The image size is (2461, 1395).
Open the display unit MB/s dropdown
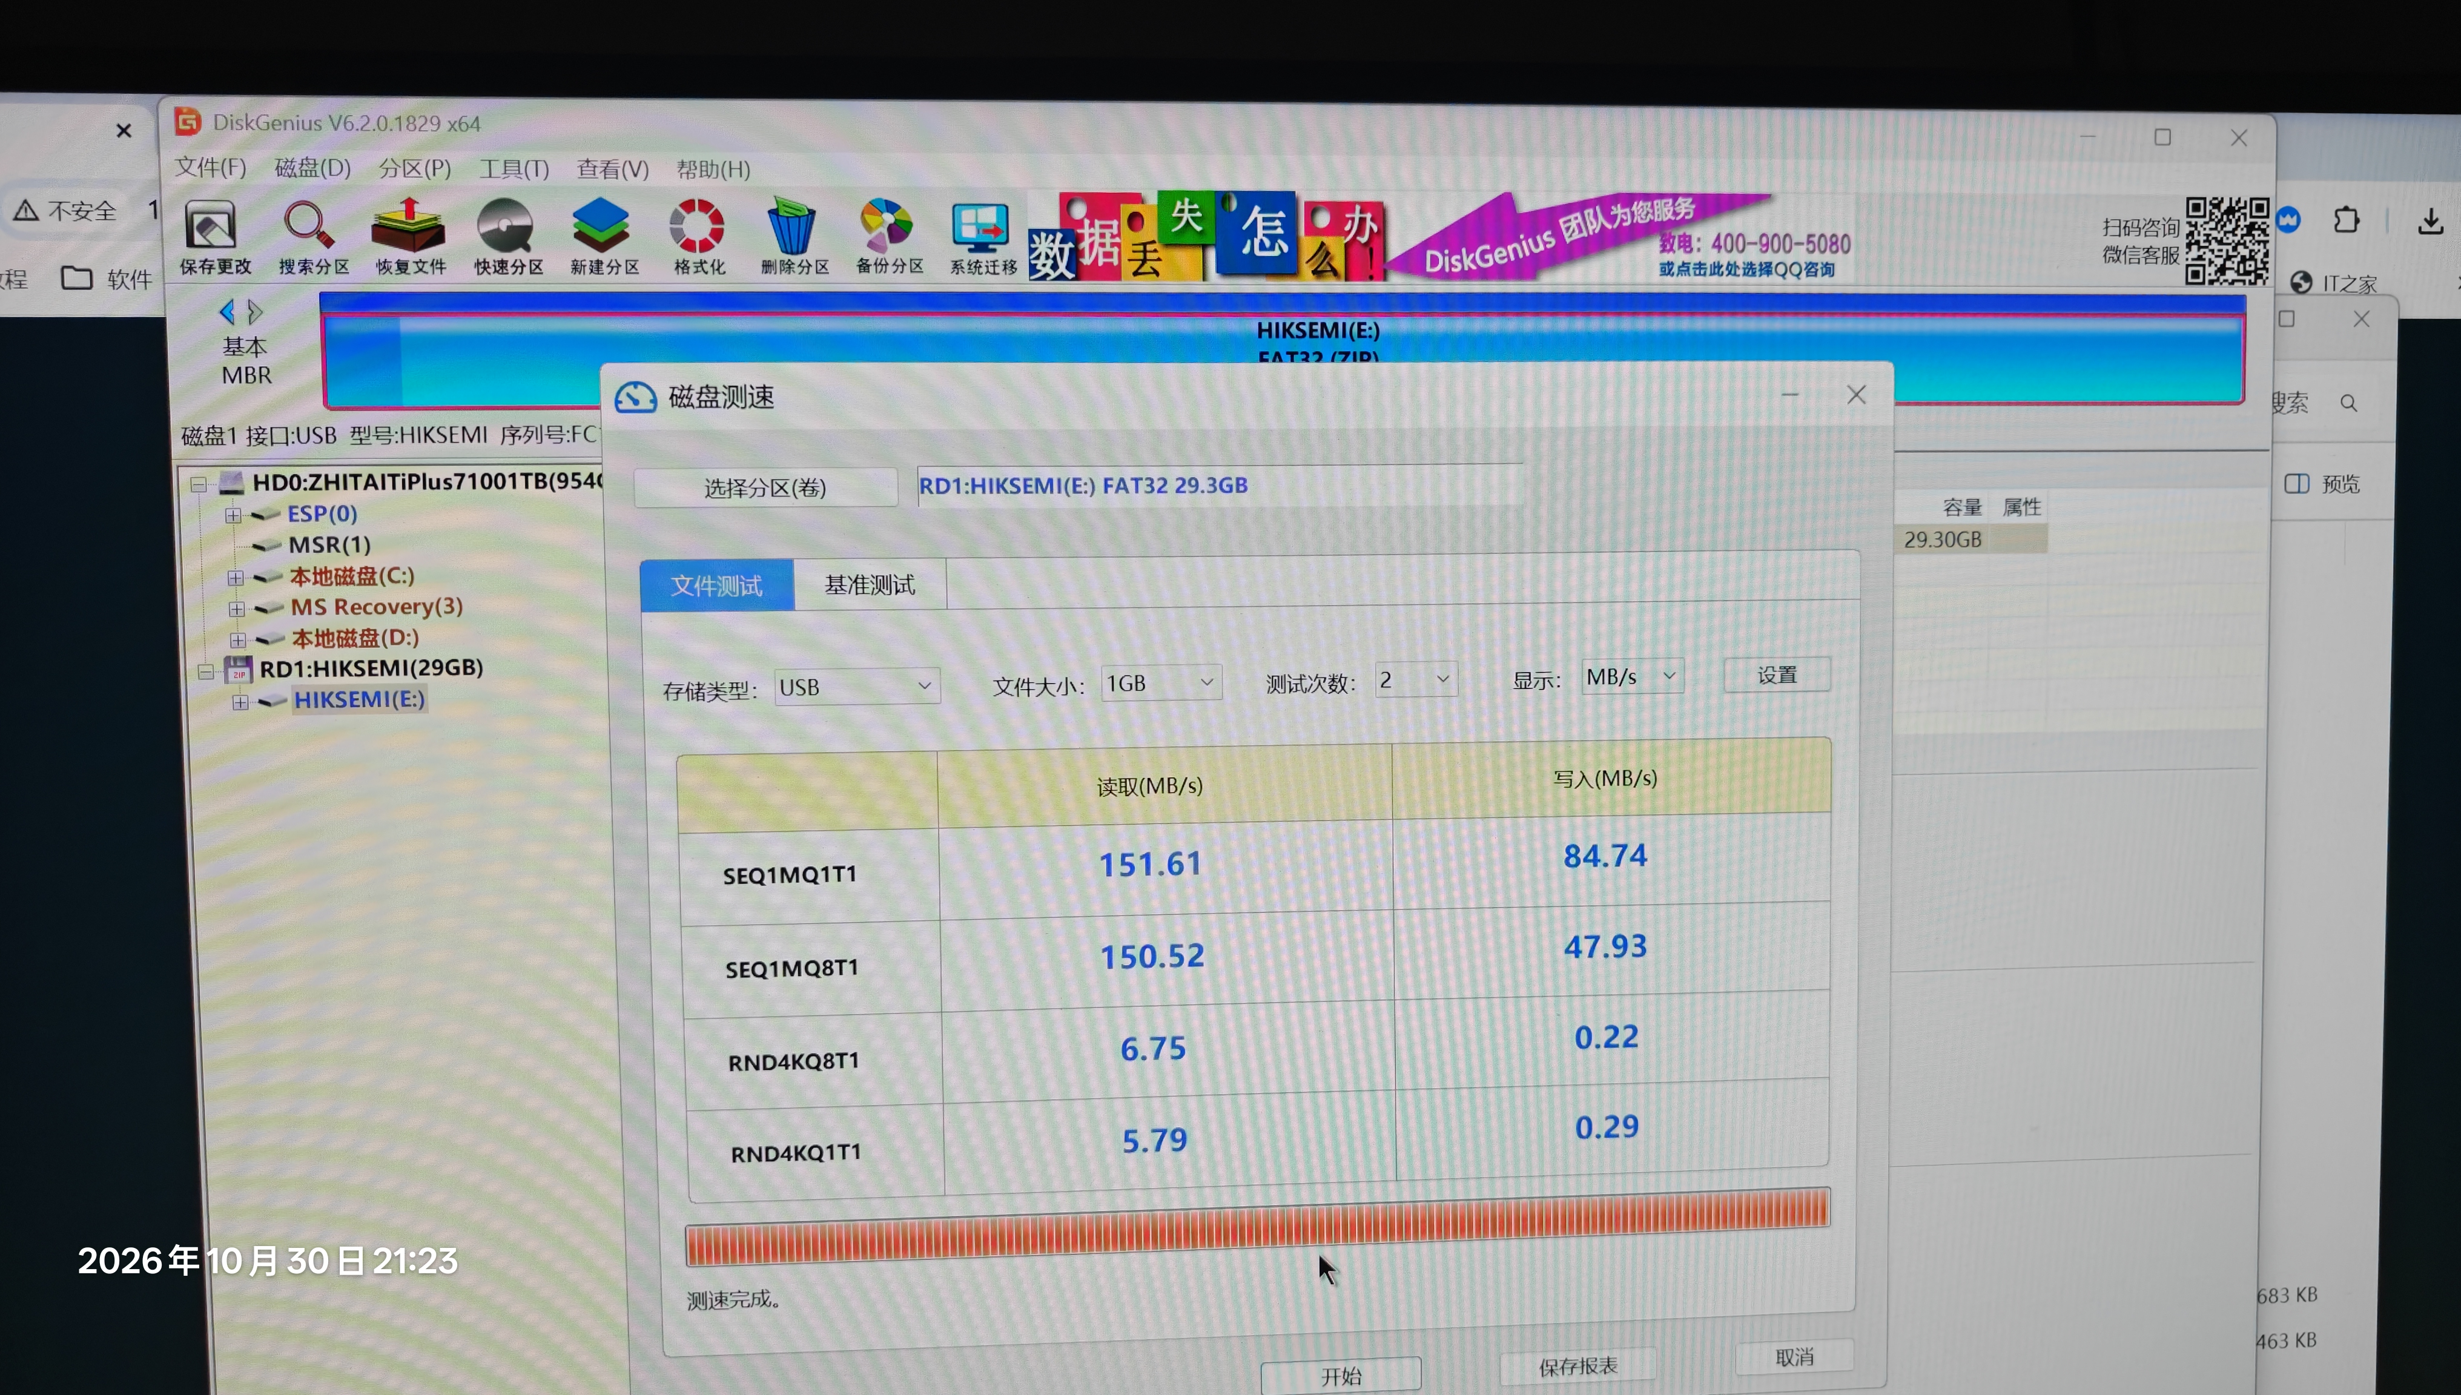coord(1631,676)
